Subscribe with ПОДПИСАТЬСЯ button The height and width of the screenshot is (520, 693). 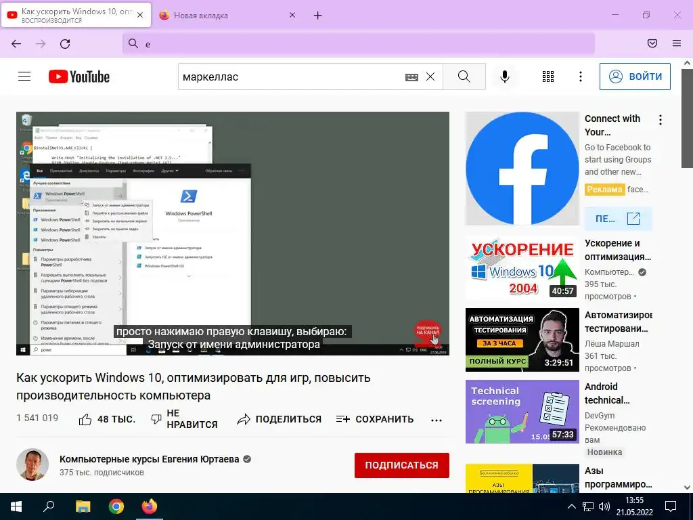point(402,465)
